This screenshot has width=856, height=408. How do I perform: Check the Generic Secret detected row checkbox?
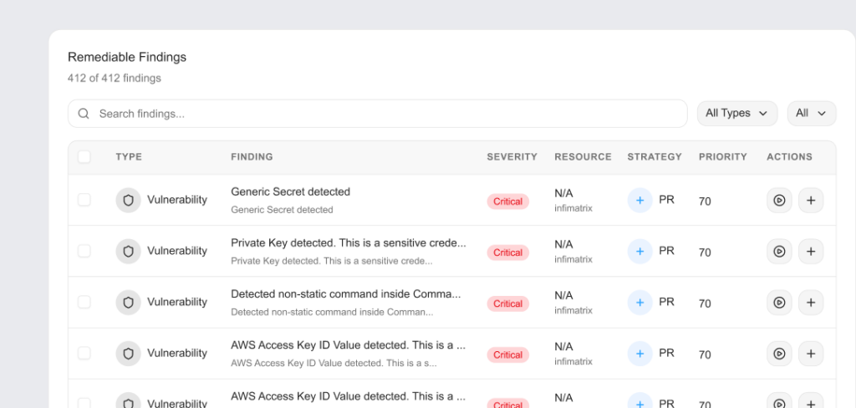tap(84, 201)
